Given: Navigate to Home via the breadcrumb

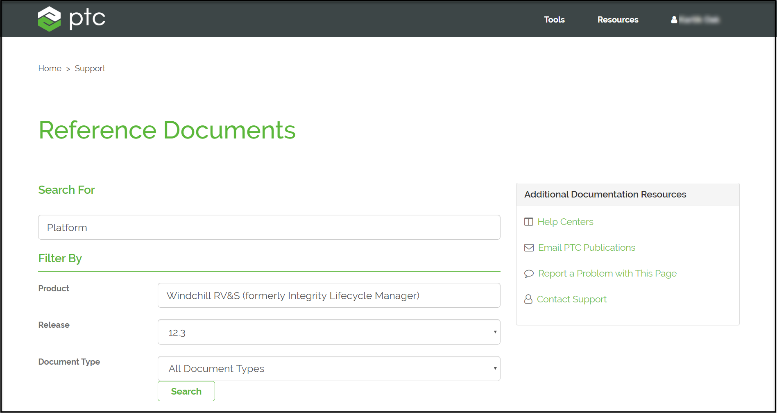Looking at the screenshot, I should [x=50, y=68].
